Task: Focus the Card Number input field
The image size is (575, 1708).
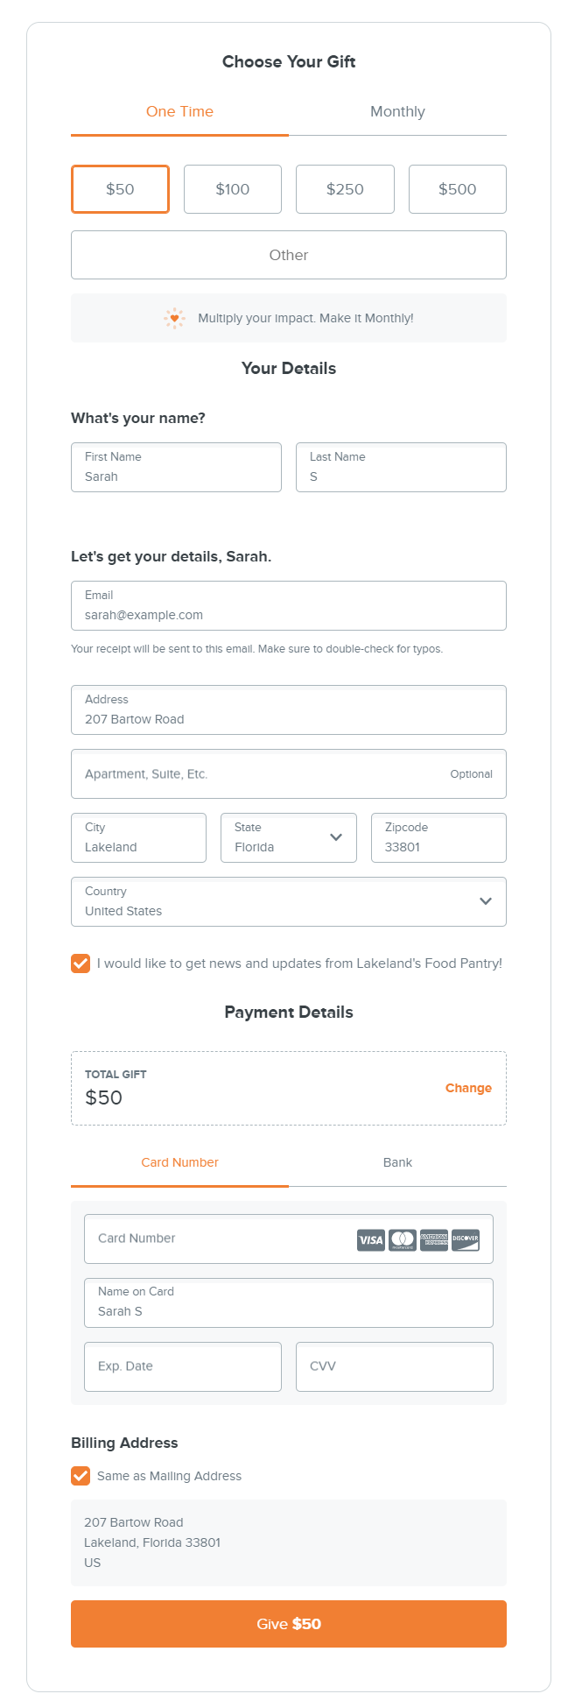Action: (x=289, y=1239)
